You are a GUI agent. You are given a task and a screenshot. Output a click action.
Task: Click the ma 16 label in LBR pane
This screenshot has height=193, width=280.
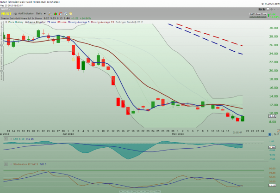click(x=30, y=139)
